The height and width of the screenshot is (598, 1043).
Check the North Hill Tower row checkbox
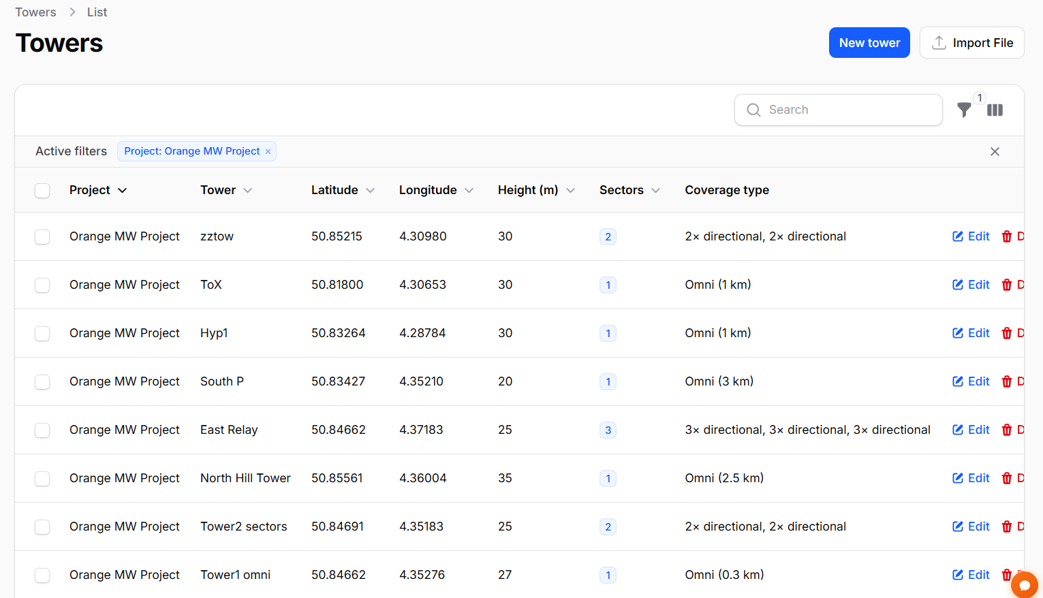(x=42, y=478)
